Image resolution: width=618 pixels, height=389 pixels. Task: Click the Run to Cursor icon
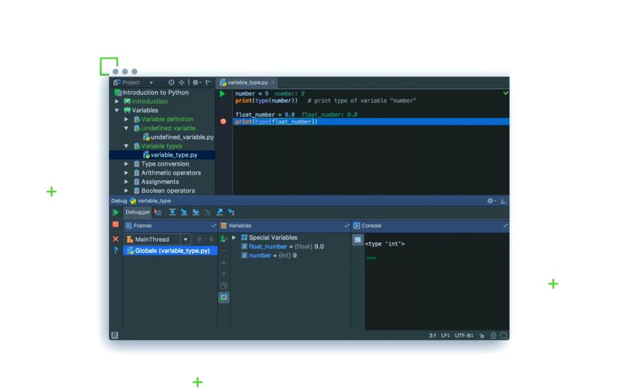(x=231, y=212)
